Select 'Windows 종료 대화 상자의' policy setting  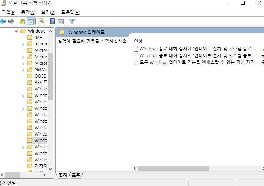[x=197, y=55]
